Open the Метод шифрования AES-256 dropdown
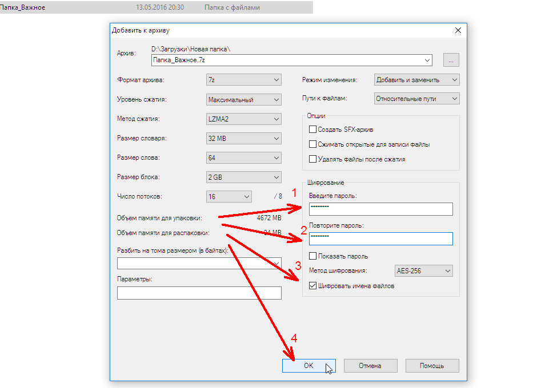The width and height of the screenshot is (541, 388). click(x=424, y=271)
